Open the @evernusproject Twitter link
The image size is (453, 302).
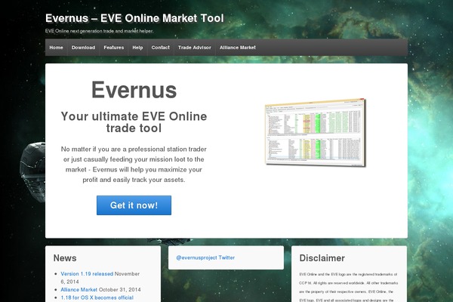(x=205, y=257)
